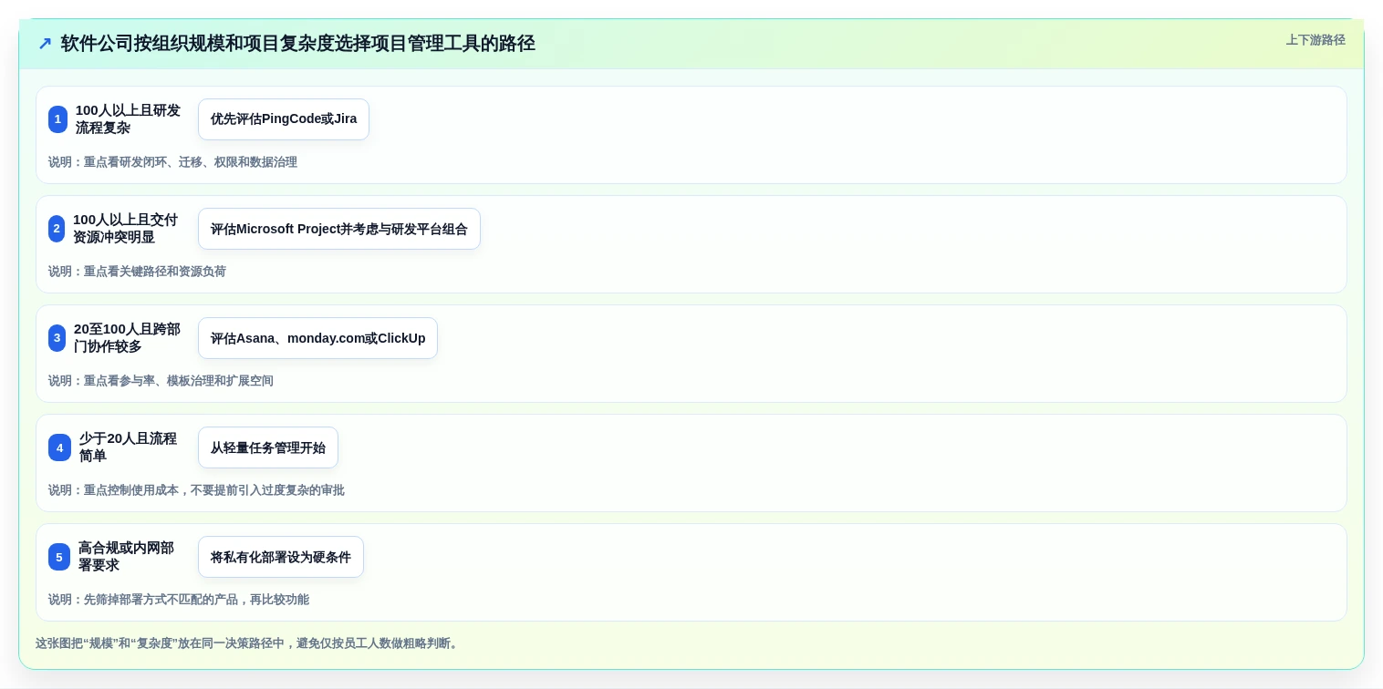This screenshot has height=689, width=1383.
Task: Select the 评估Microsoft Project并考虑与研发平台组合 box
Action: [339, 229]
